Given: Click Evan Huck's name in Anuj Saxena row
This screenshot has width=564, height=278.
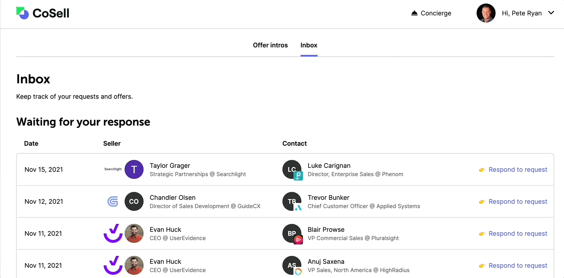Looking at the screenshot, I should [x=165, y=261].
